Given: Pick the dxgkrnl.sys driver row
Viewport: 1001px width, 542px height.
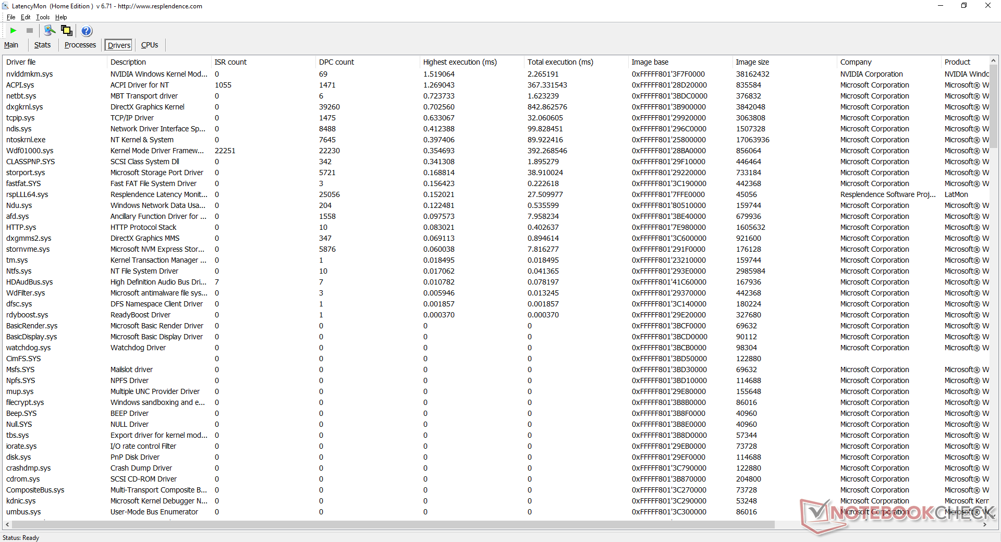Looking at the screenshot, I should pyautogui.click(x=496, y=107).
